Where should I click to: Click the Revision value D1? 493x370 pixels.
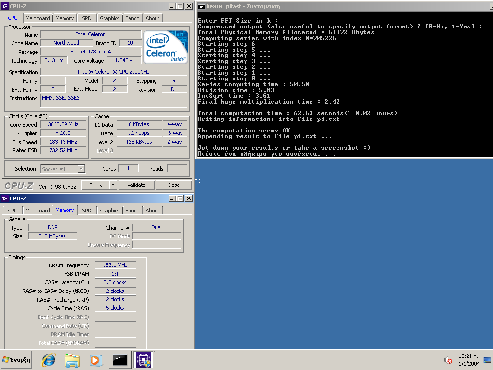point(174,89)
